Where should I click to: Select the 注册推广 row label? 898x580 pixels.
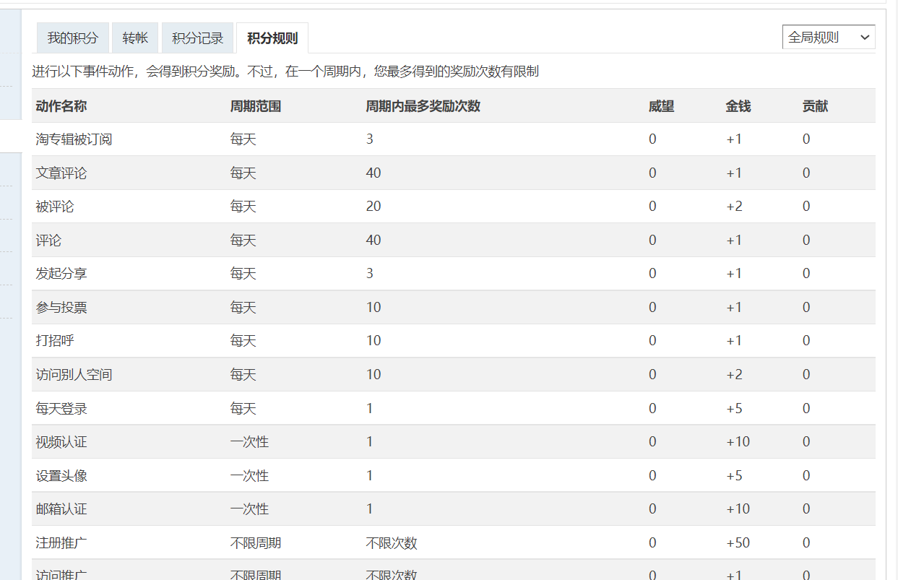[61, 543]
